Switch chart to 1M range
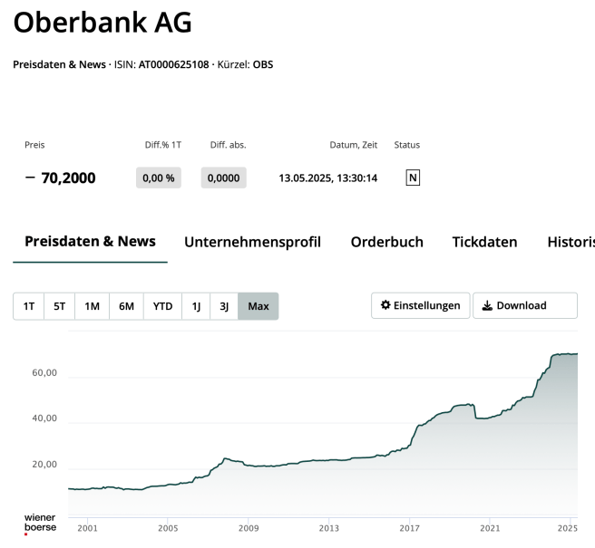Screen dimensions: 595x548 92,306
